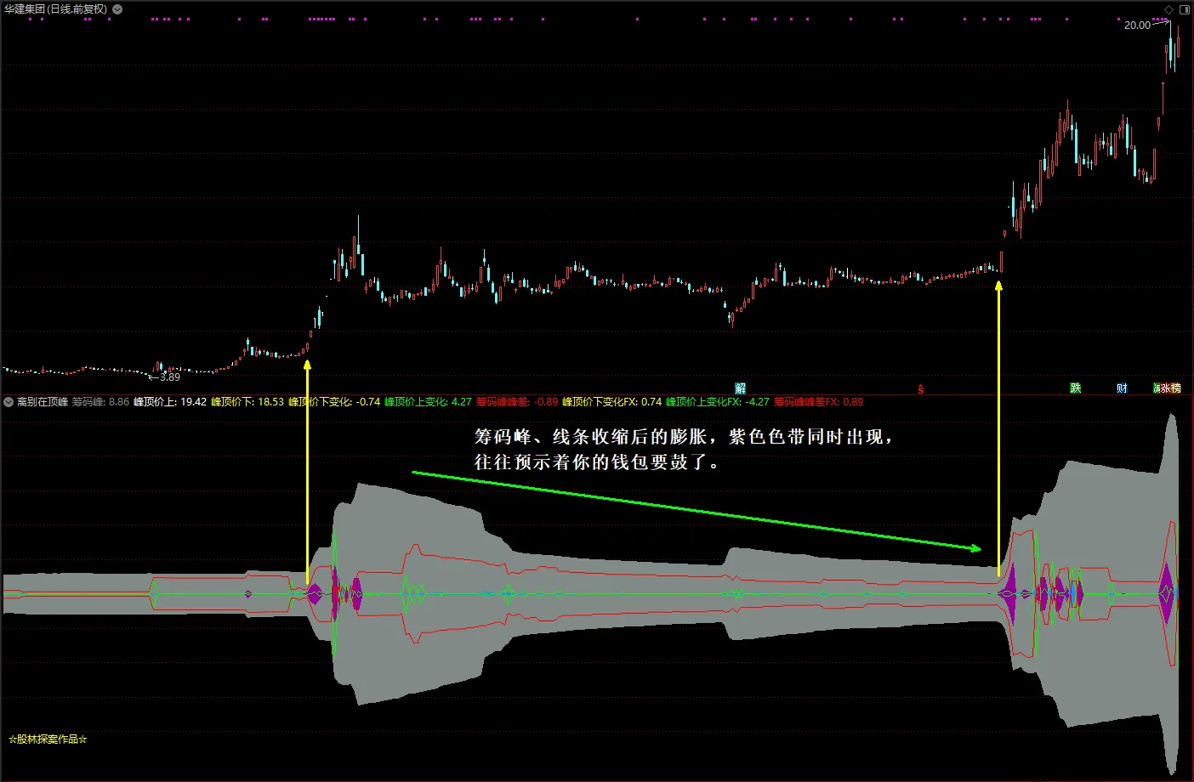Click the blue 财 marker

(x=1122, y=388)
